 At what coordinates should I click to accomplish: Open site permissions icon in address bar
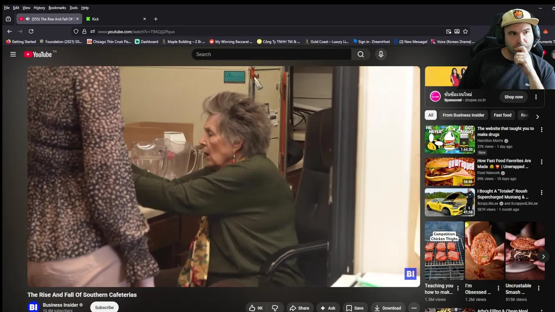92,31
